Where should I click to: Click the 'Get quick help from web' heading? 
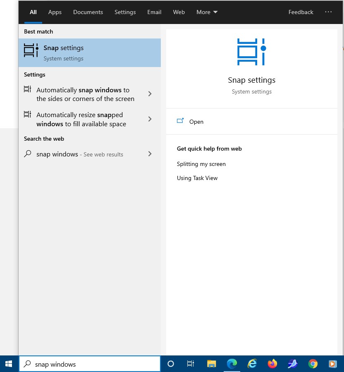(x=209, y=149)
